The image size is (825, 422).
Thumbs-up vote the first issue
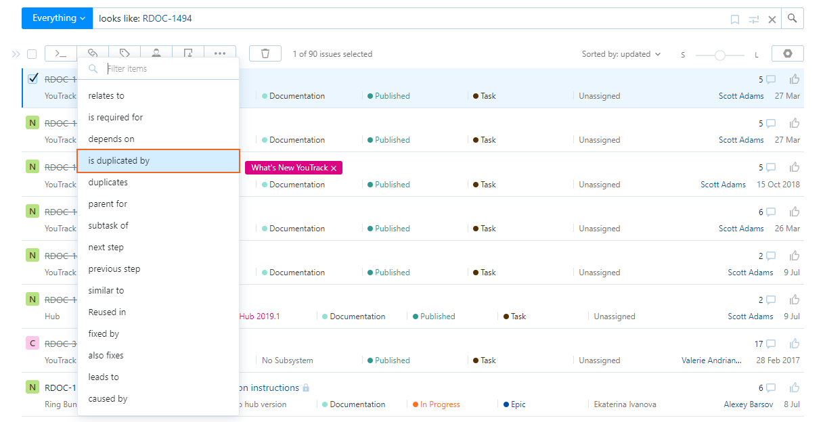[795, 79]
